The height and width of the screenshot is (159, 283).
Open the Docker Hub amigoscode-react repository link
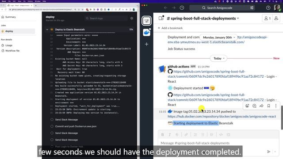(x=222, y=116)
